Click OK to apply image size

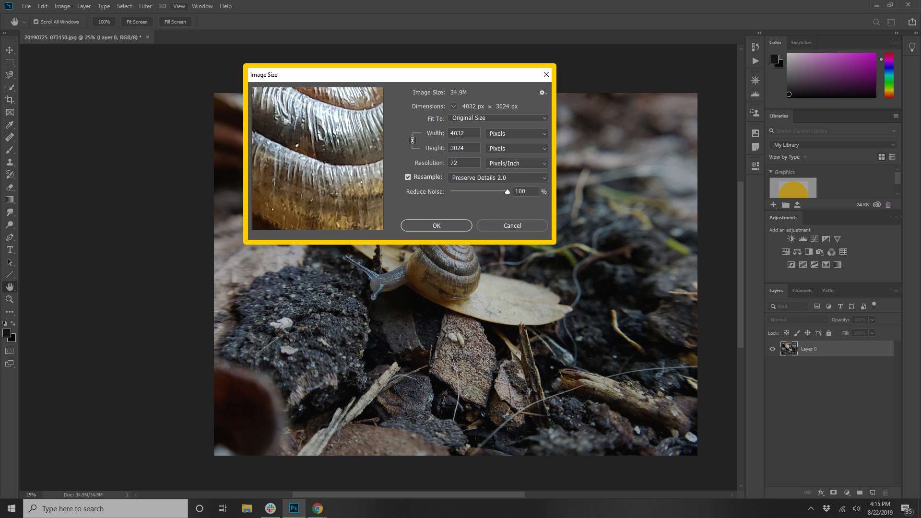(x=437, y=226)
